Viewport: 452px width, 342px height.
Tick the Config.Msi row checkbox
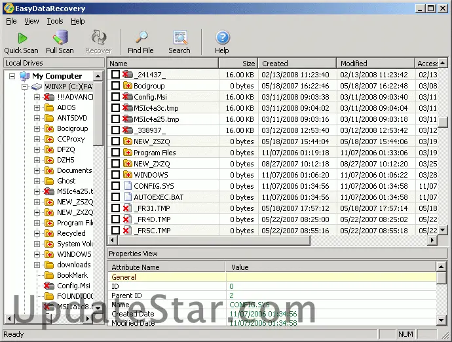(x=115, y=96)
